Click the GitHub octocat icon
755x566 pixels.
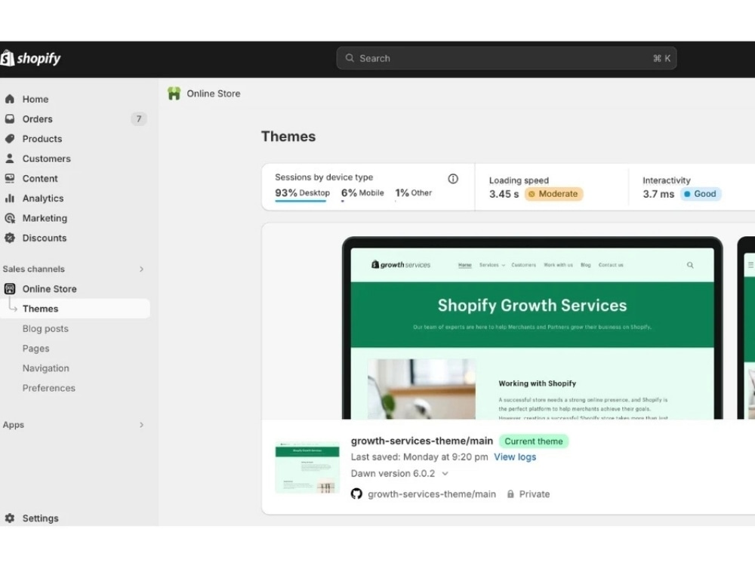click(x=356, y=494)
